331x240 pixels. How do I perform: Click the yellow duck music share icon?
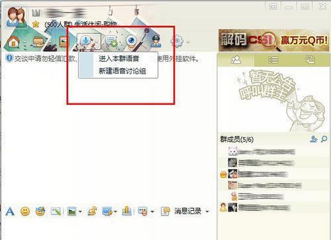pos(92,211)
